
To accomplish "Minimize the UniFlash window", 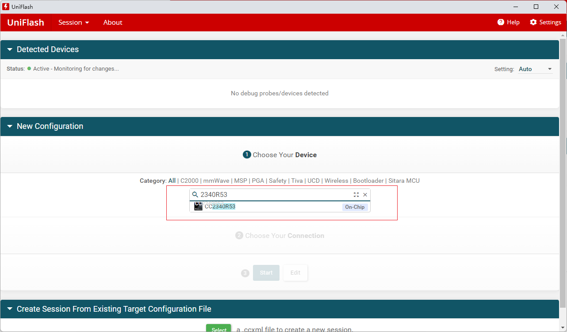I will [x=516, y=7].
